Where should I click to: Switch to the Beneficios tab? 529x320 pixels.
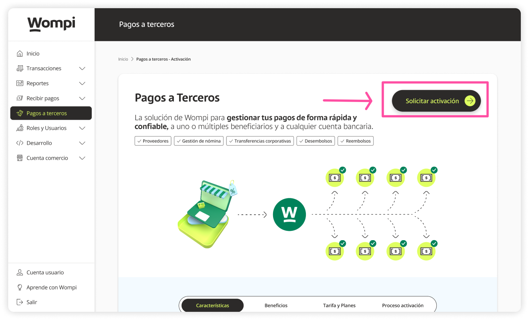(276, 305)
